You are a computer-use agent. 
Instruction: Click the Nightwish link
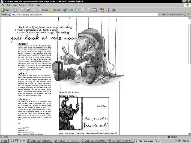[31, 66]
